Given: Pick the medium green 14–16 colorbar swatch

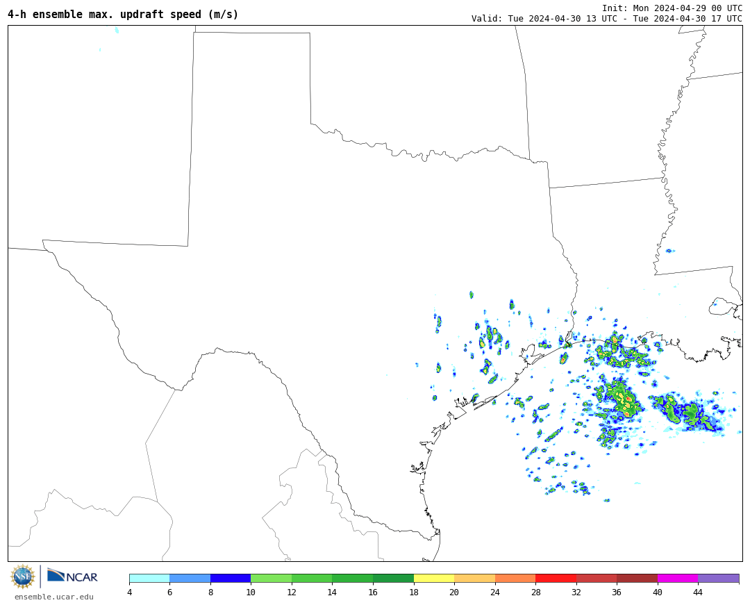Looking at the screenshot, I should coord(353,578).
